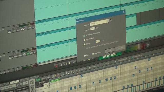
Task: Click the swing percentage input field
Action: coord(98,41)
